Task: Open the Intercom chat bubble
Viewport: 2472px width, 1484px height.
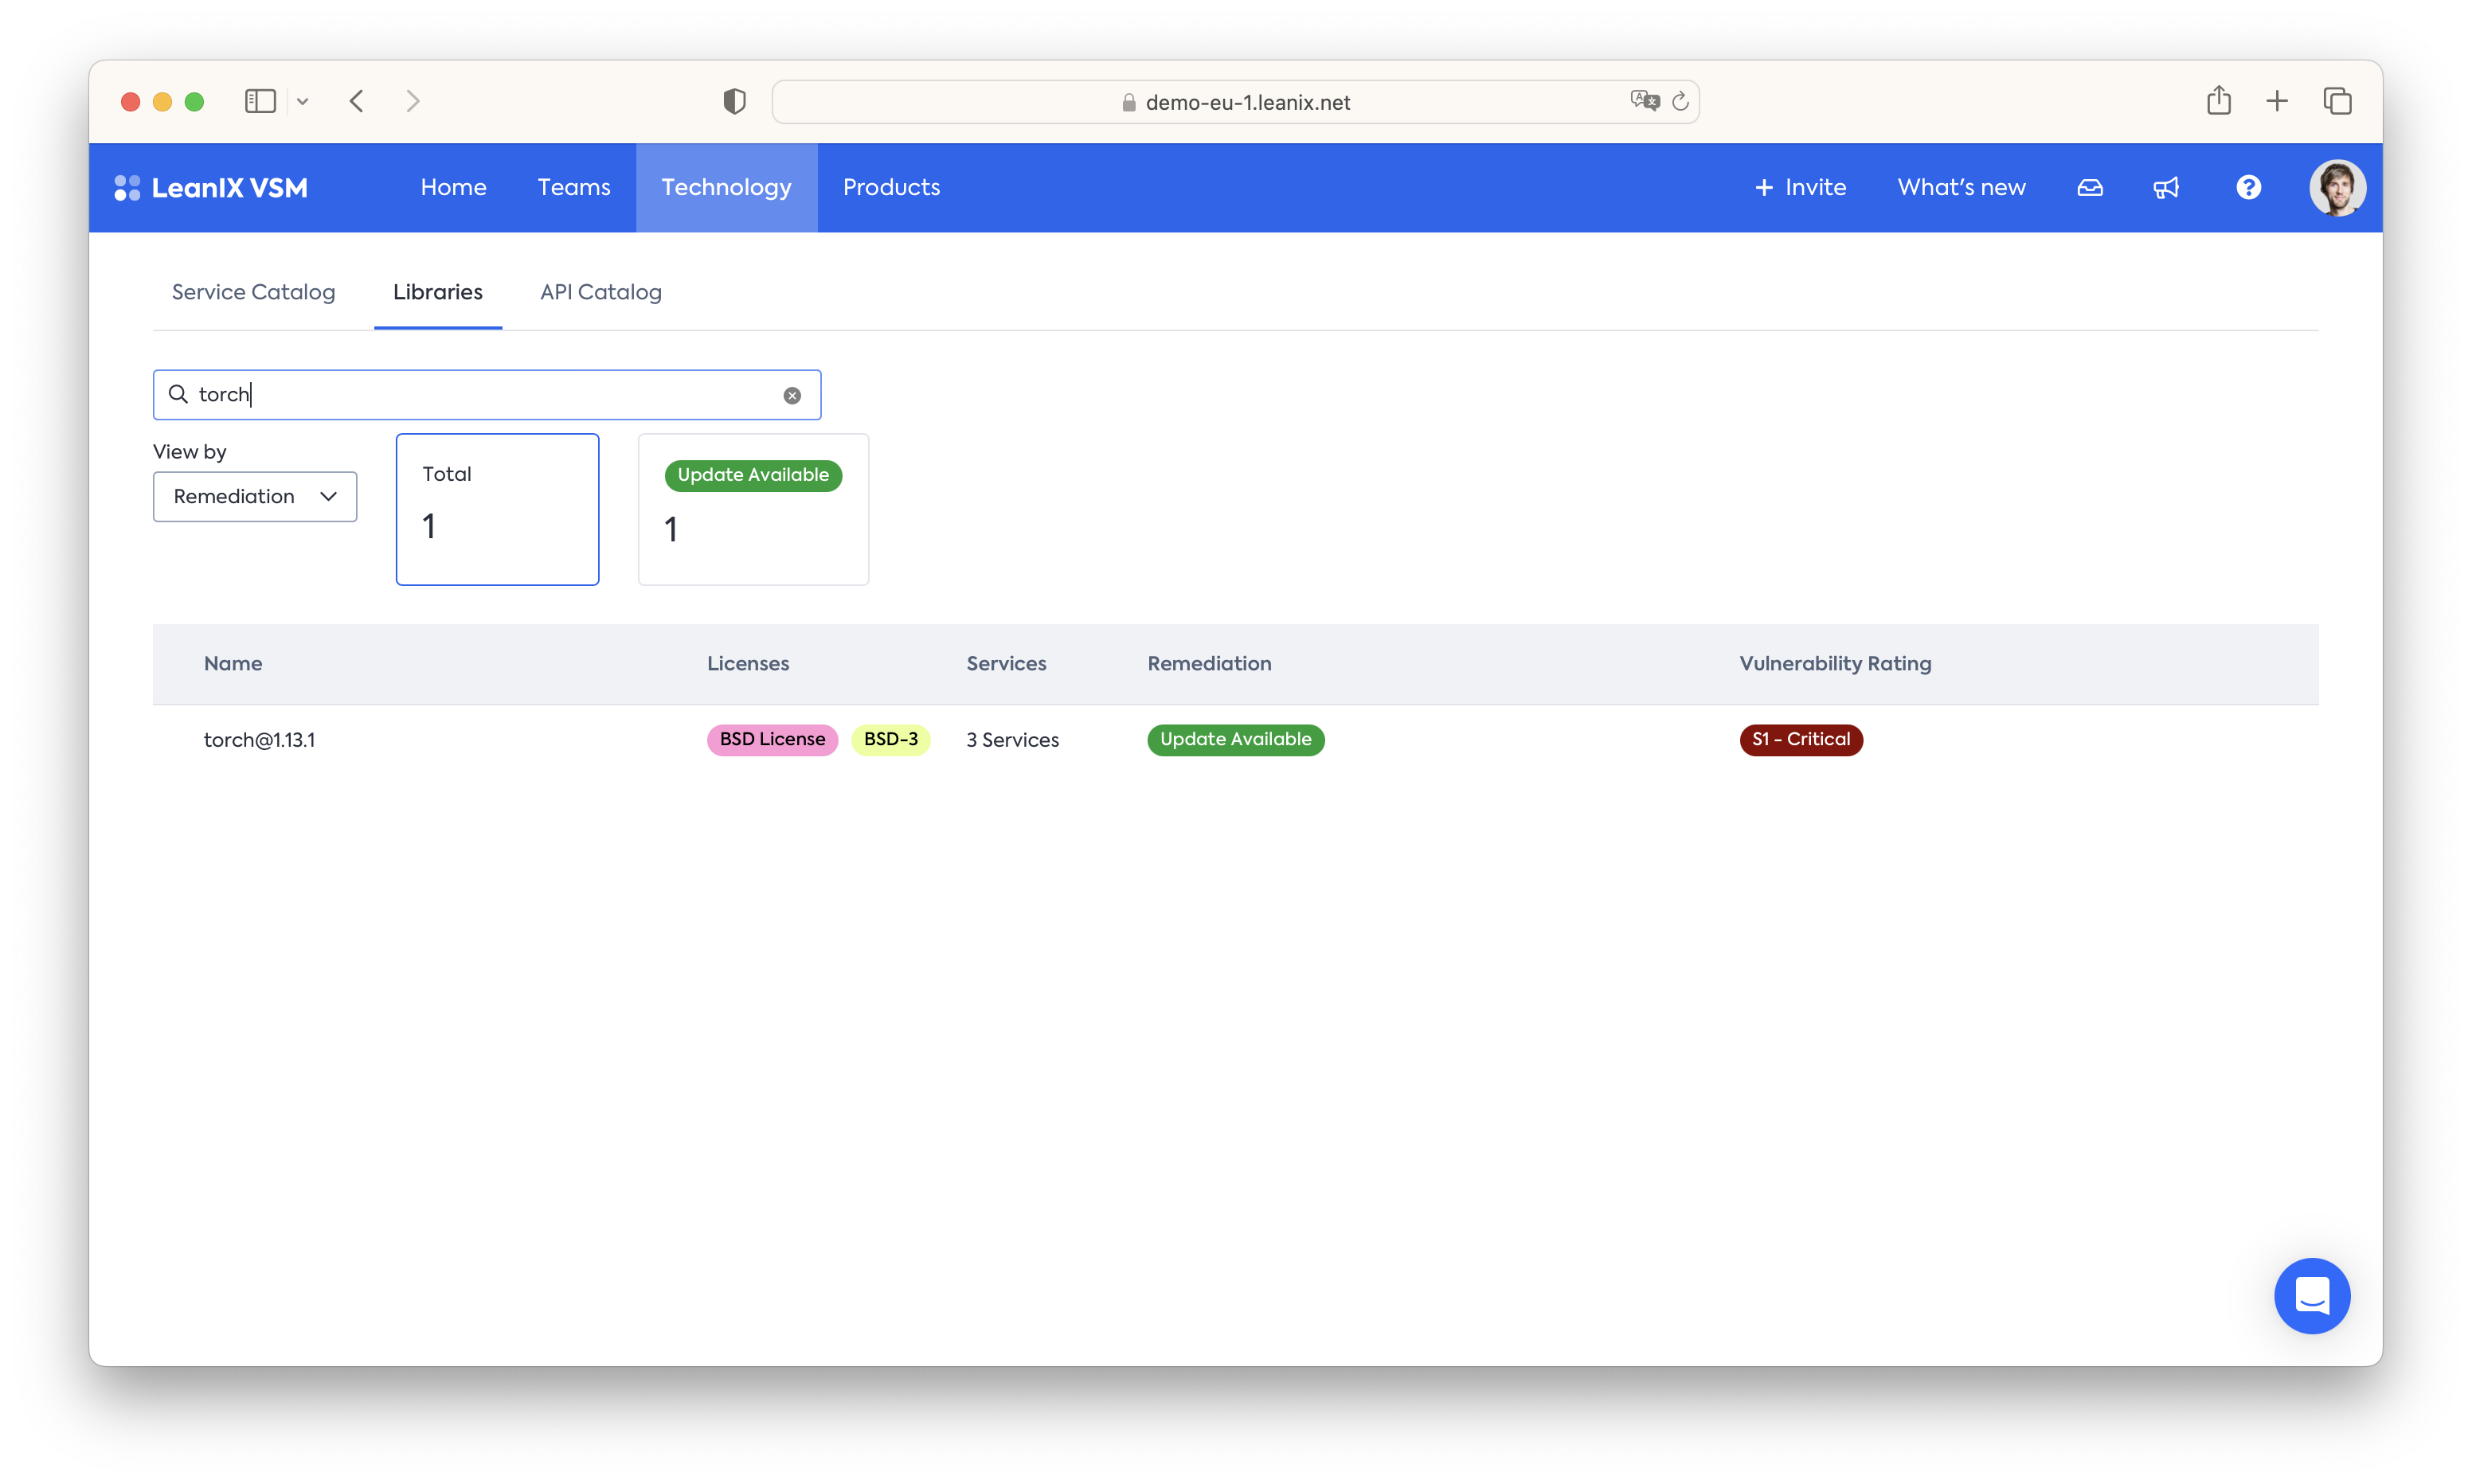Action: pos(2312,1295)
